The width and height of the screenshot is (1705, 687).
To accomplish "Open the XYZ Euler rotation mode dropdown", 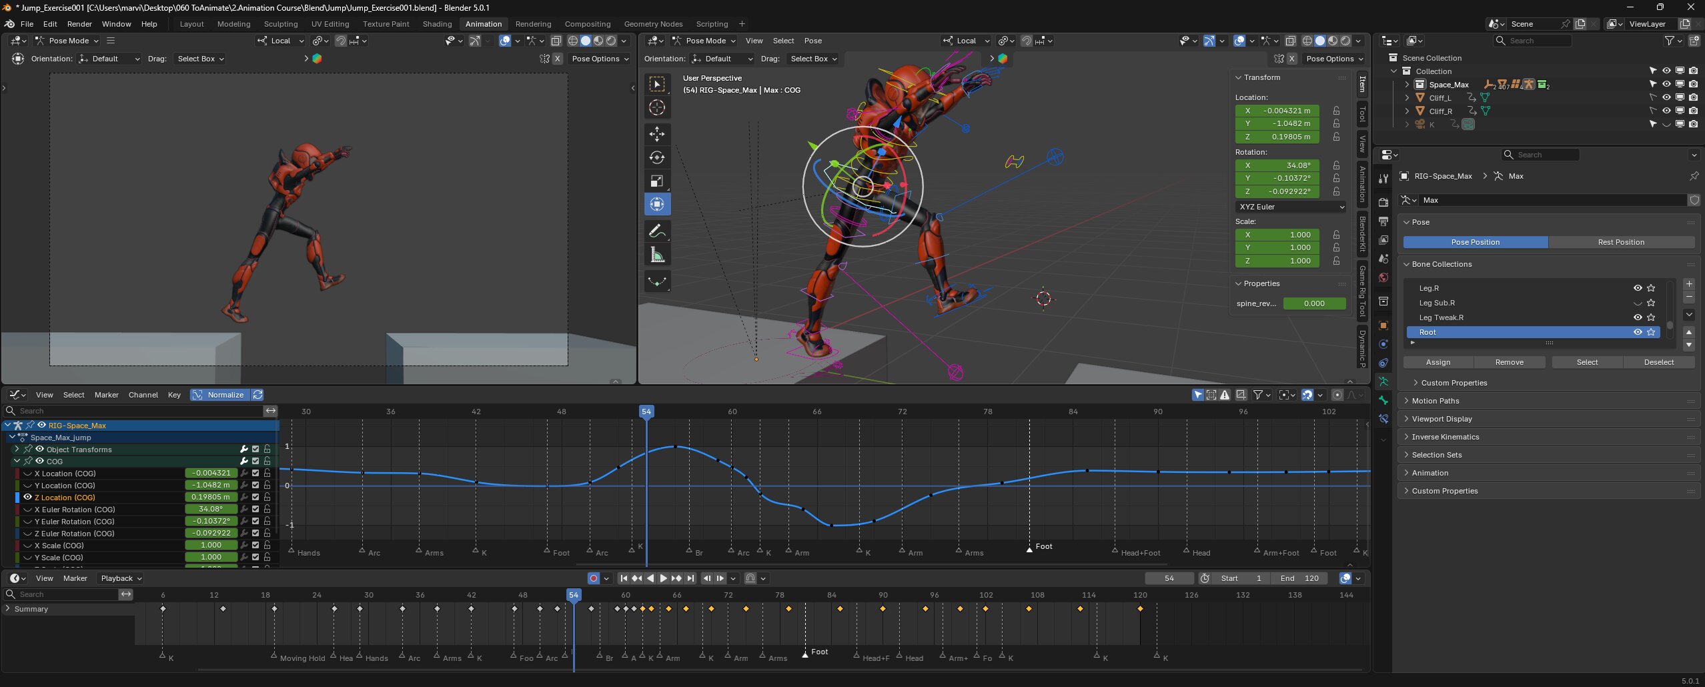I will pyautogui.click(x=1291, y=207).
